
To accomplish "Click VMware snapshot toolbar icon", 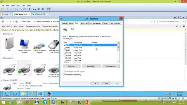I will coord(16,9).
